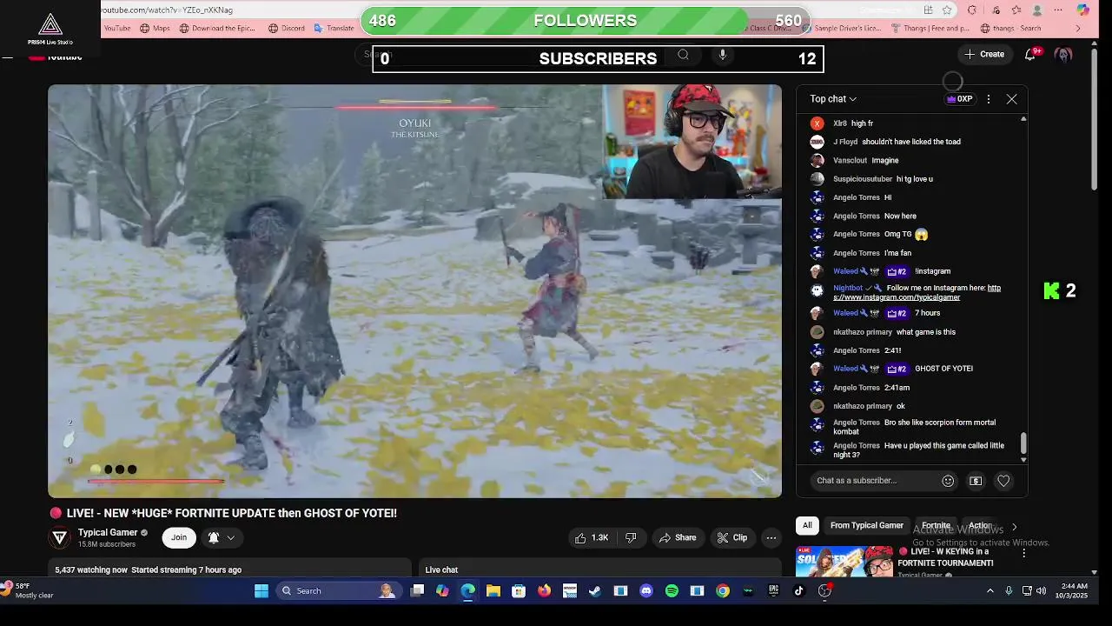Open the YouTube account avatar menu
Image resolution: width=1112 pixels, height=626 pixels.
(x=1063, y=54)
